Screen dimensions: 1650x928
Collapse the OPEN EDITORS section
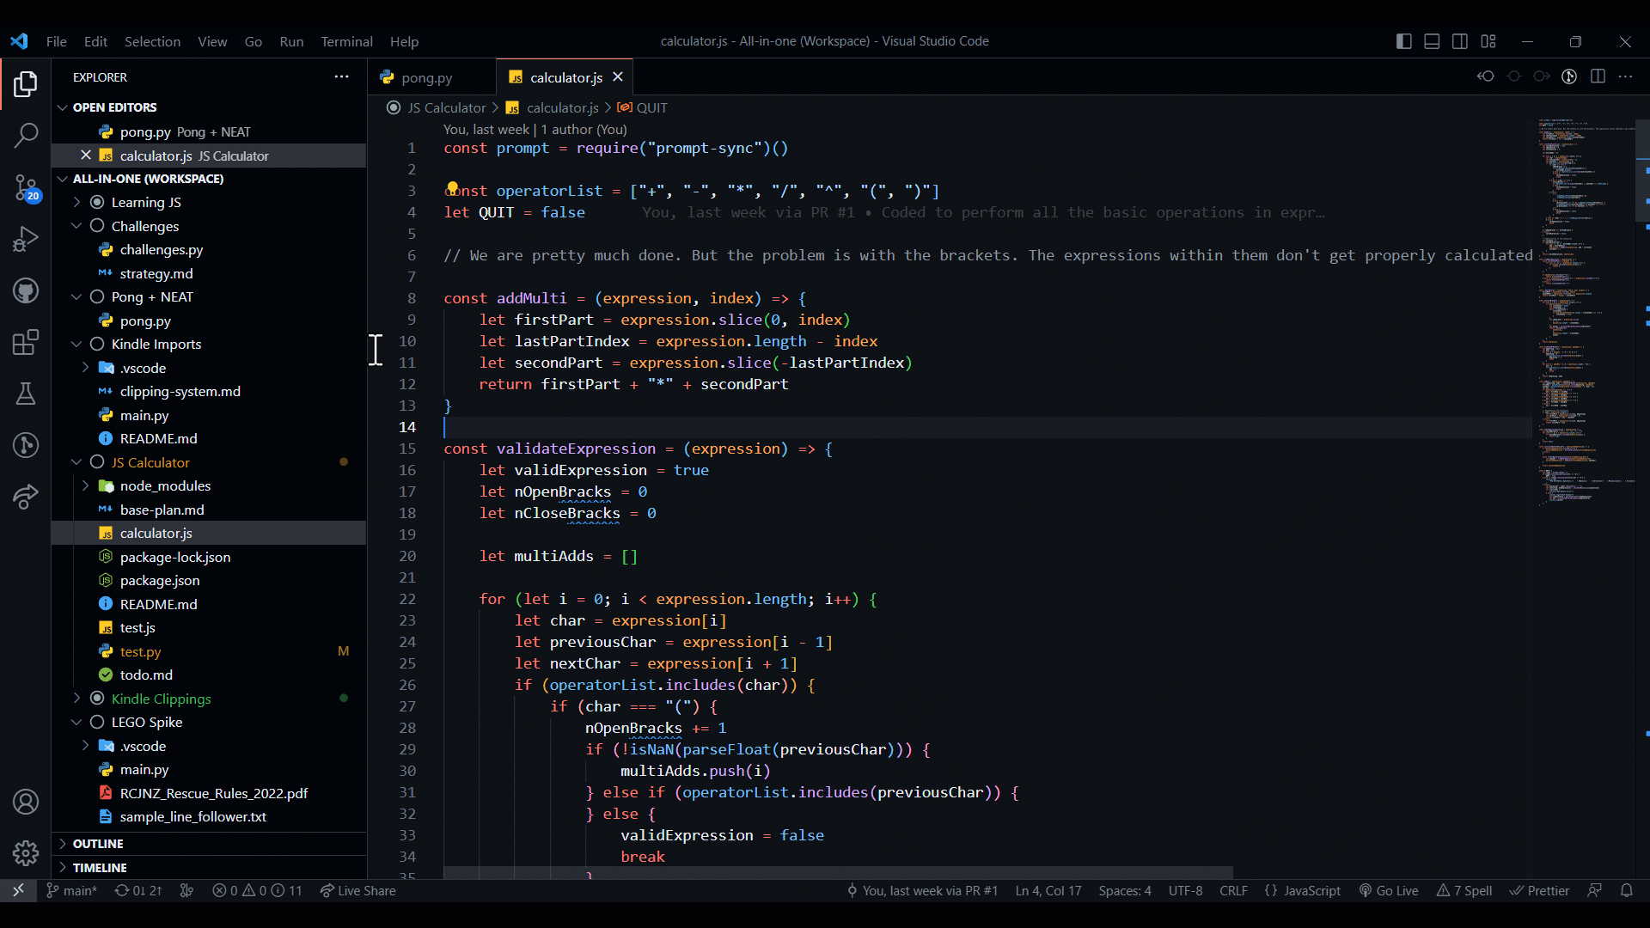click(x=62, y=107)
